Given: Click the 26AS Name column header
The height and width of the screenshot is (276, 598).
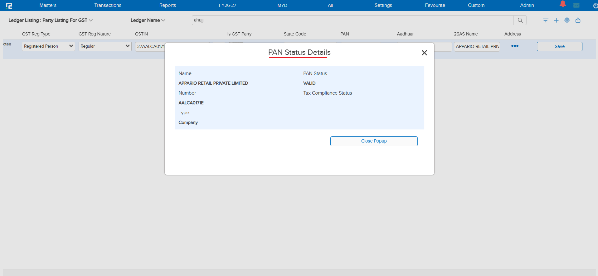Looking at the screenshot, I should (x=466, y=34).
